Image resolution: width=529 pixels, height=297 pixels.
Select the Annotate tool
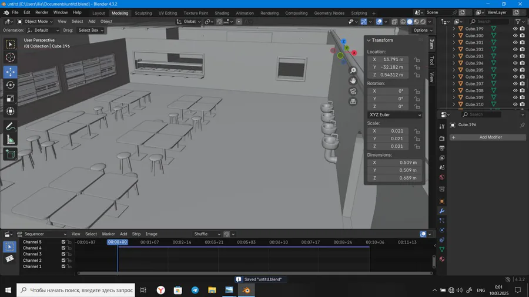pos(11,127)
